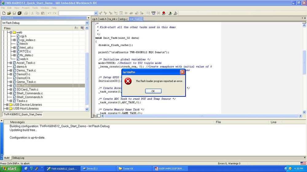Image resolution: width=307 pixels, height=172 pixels.
Task: Click OK in the IarIdePm dialog
Action: (x=153, y=91)
